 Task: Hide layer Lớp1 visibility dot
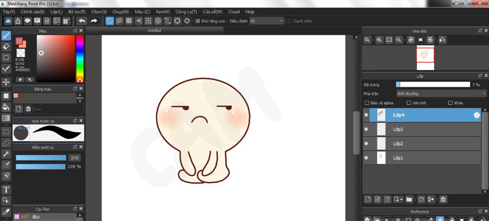366,158
